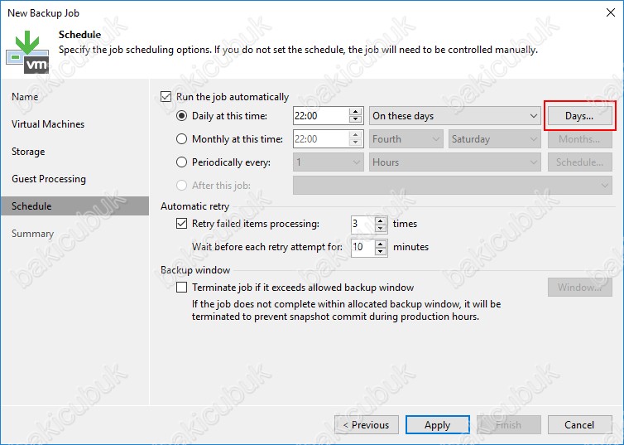Decrease the daily time with down arrow
The image size is (624, 445).
pyautogui.click(x=355, y=120)
